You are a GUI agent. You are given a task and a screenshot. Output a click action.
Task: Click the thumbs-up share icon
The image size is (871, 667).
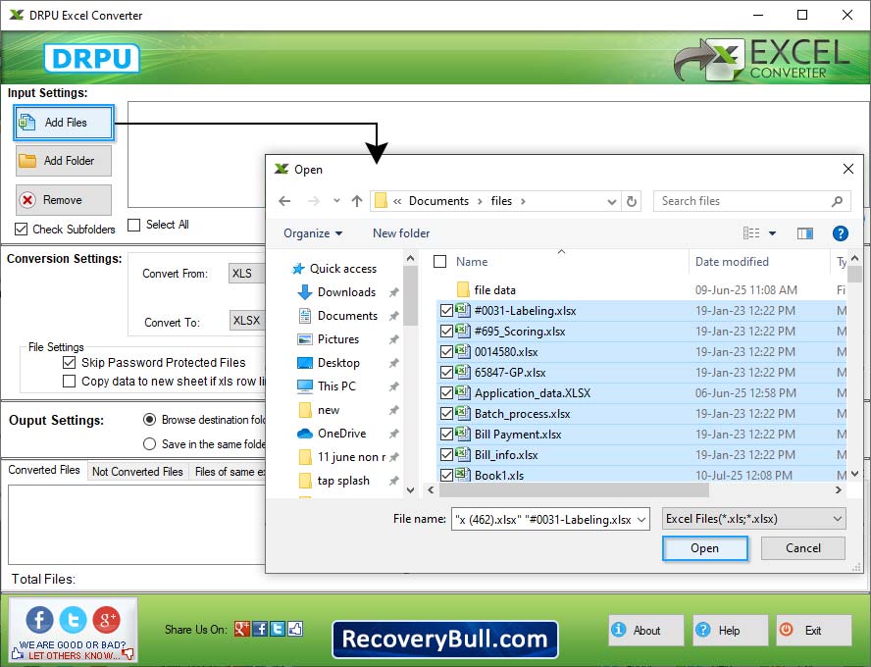295,629
